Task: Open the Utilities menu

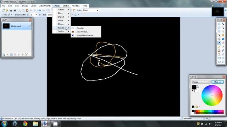Action: pyautogui.click(x=66, y=6)
